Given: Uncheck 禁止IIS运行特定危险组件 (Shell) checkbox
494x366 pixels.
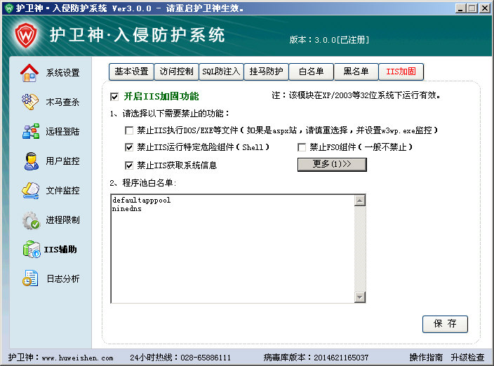Looking at the screenshot, I should point(129,147).
